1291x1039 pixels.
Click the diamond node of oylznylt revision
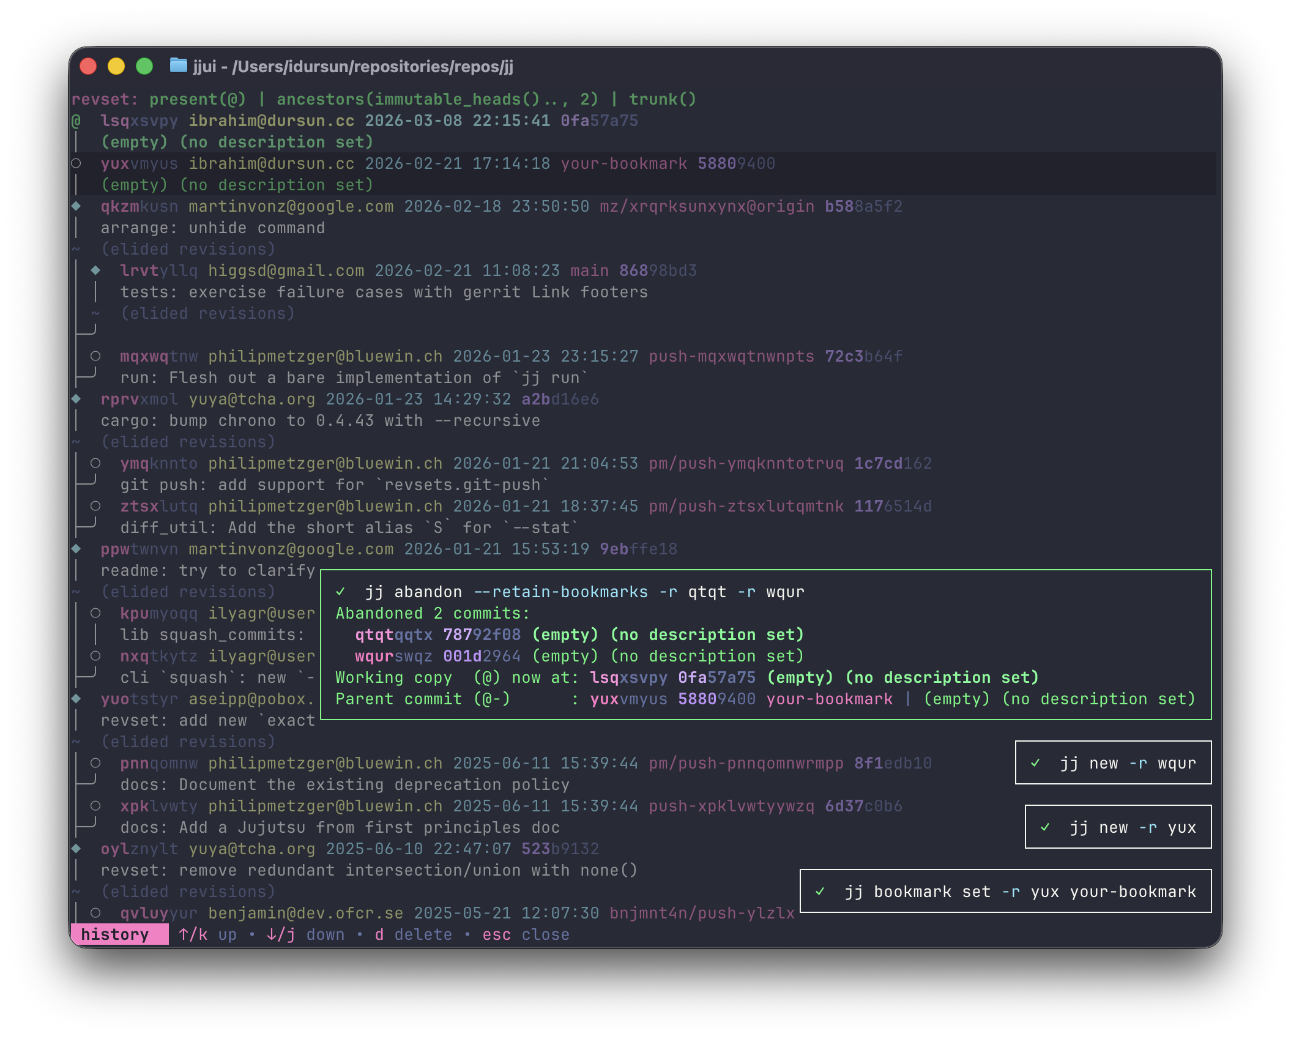[76, 849]
